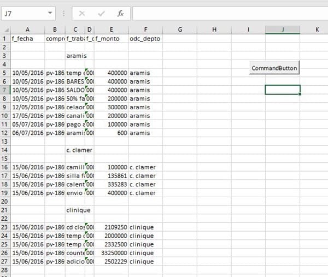Click the cd clos cell in row 23
This screenshot has width=328, height=277.
coord(75,227)
